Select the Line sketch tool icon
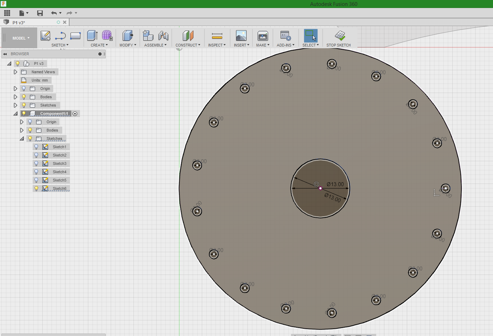This screenshot has height=336, width=493. coord(60,35)
